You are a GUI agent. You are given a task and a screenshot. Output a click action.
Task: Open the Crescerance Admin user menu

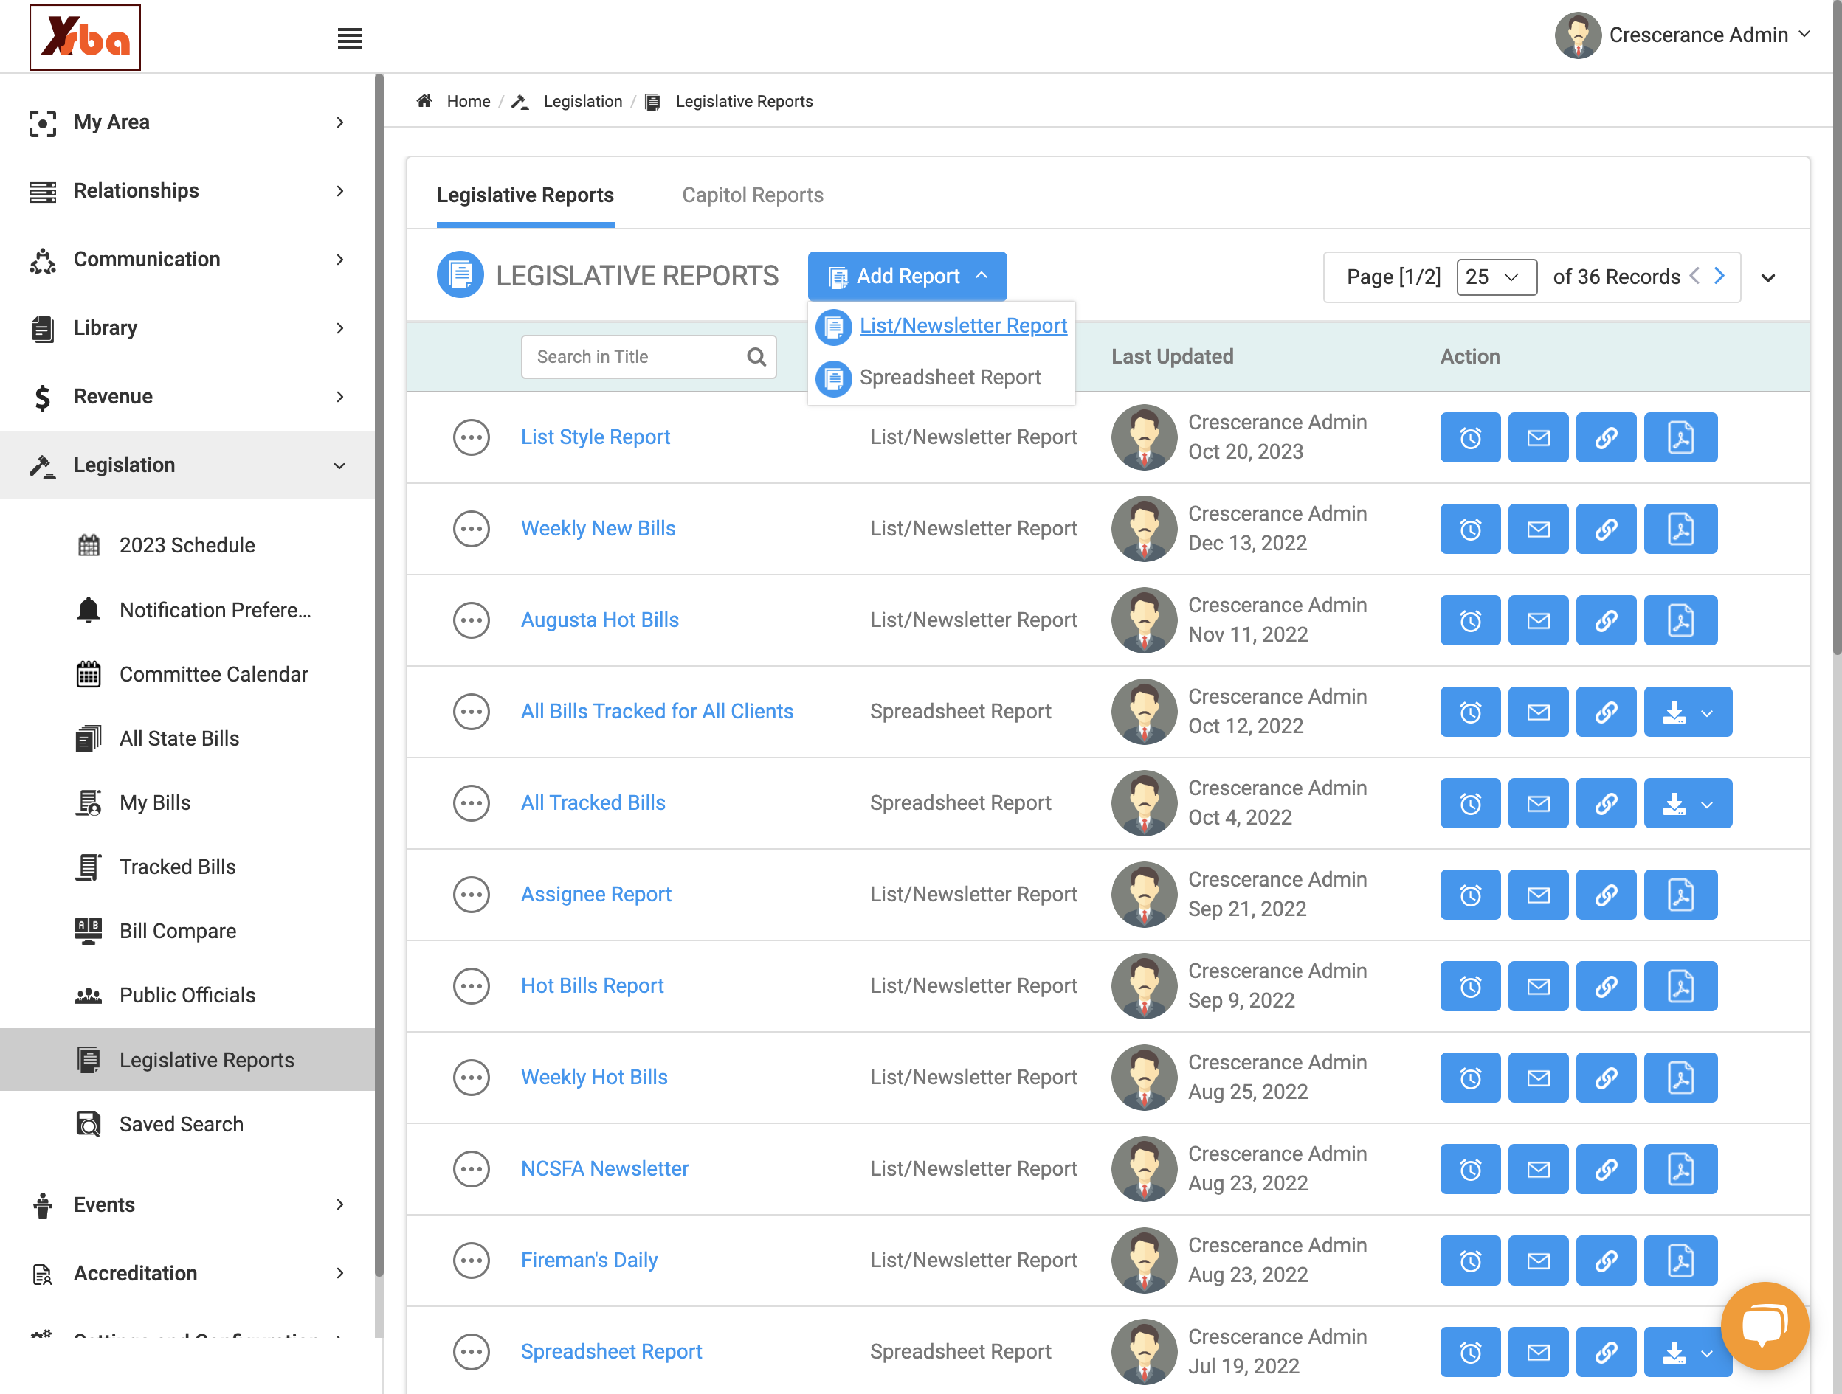click(1683, 35)
